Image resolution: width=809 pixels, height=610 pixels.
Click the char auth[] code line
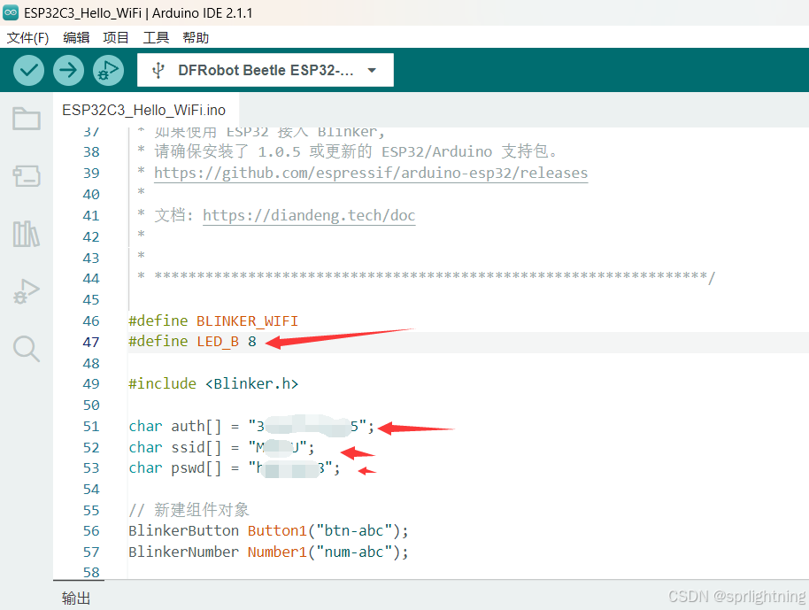[x=251, y=426]
